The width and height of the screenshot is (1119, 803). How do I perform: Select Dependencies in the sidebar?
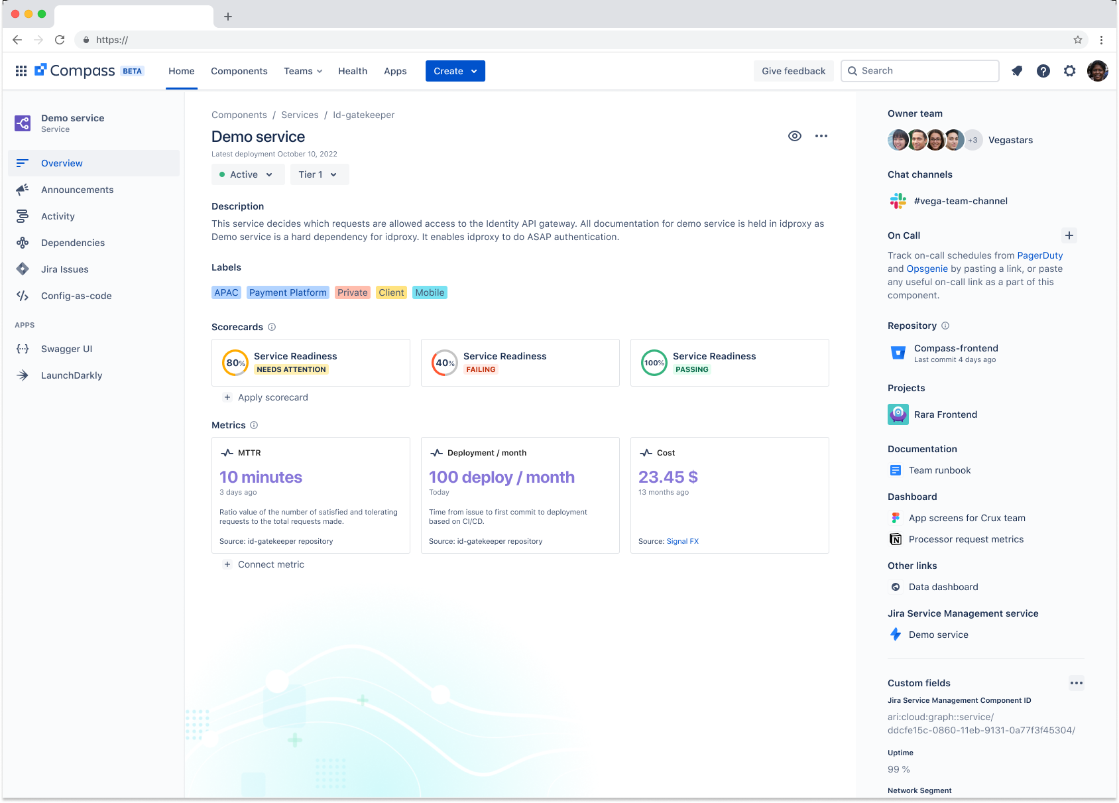tap(93, 243)
